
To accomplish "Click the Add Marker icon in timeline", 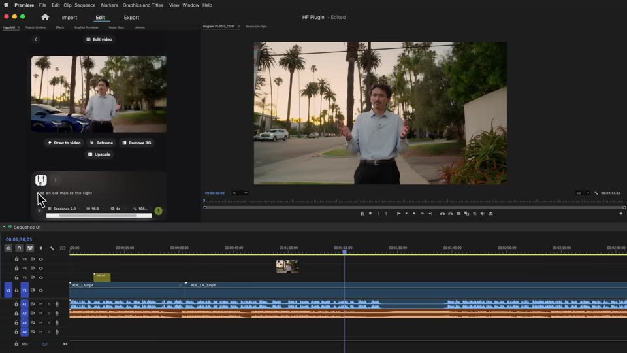I will point(40,248).
